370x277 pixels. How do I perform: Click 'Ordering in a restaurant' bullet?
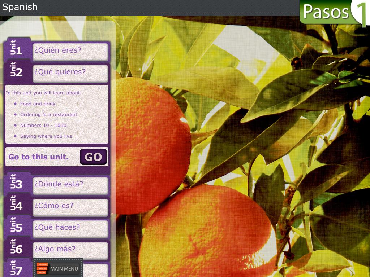tap(49, 114)
